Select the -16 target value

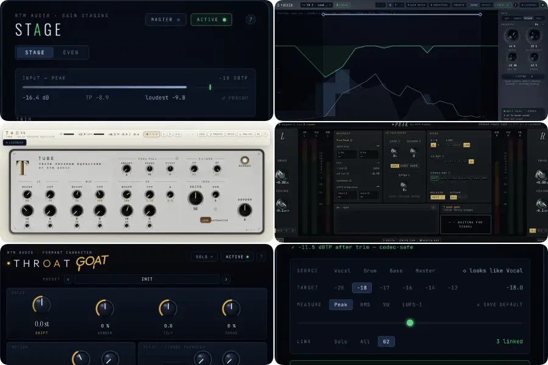407,288
